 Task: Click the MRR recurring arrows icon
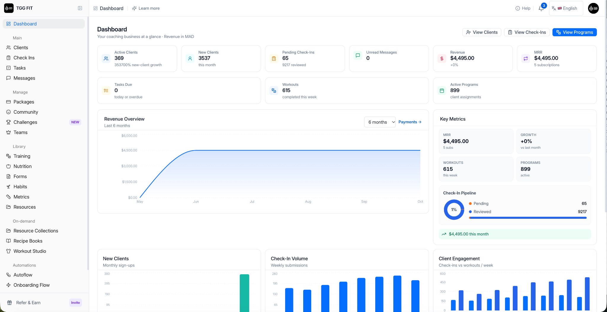point(525,58)
